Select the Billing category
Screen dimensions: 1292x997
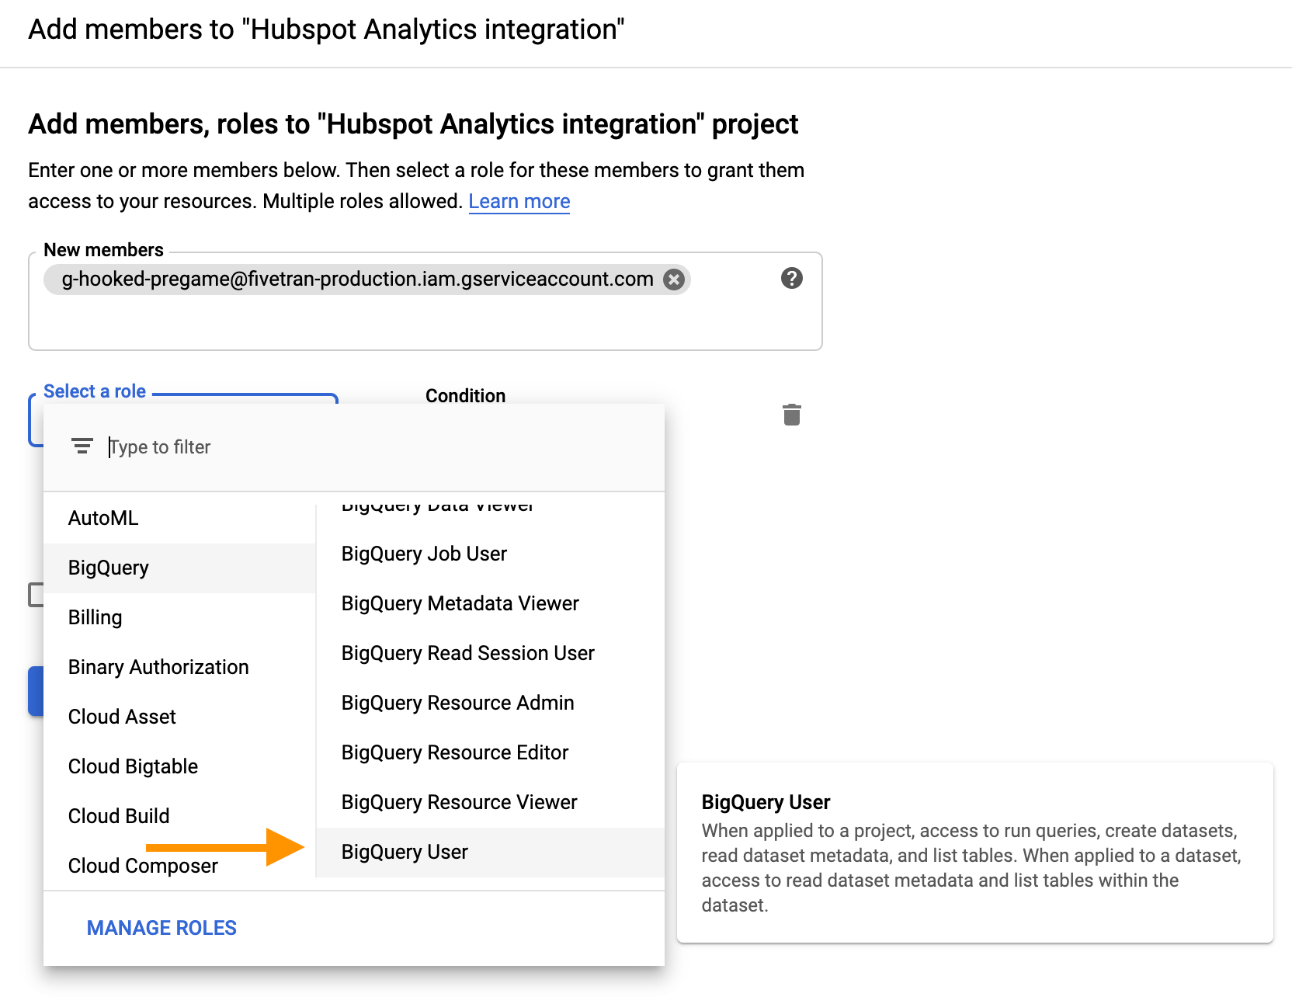click(x=179, y=617)
